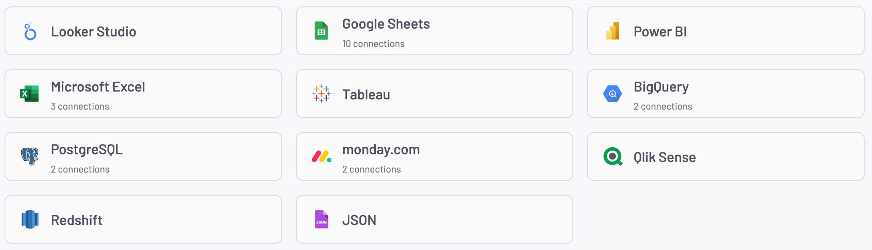872x250 pixels.
Task: Click the green Google Sheets icon
Action: click(x=321, y=31)
